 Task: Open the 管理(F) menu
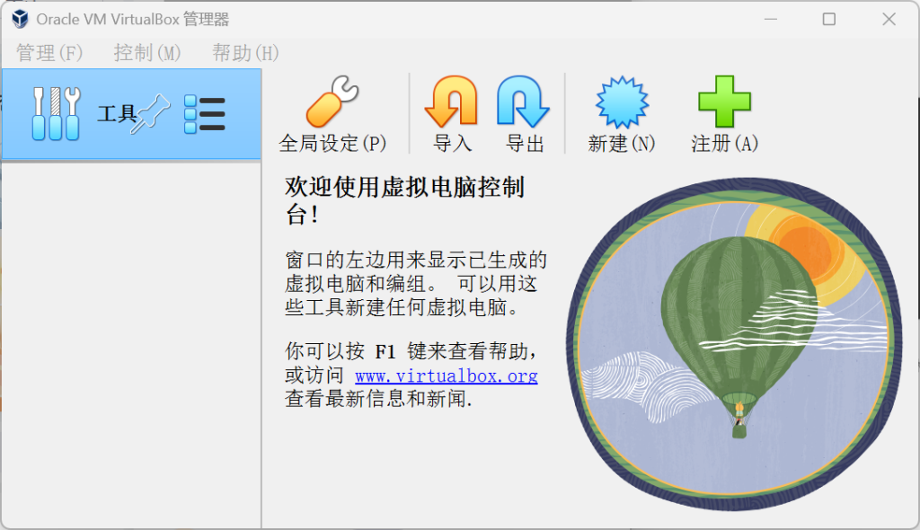tap(49, 53)
